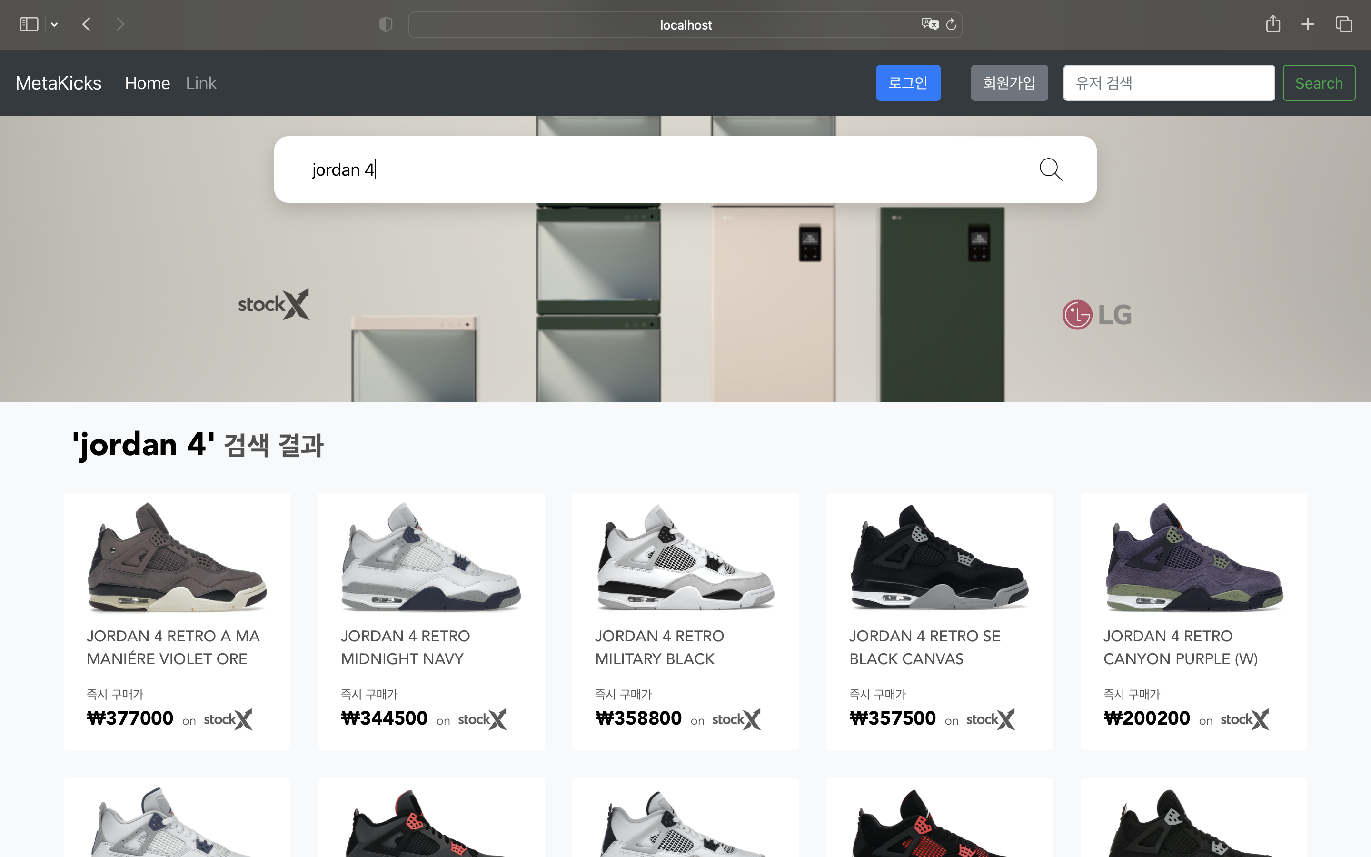
Task: Toggle the browser sidebar
Action: (29, 24)
